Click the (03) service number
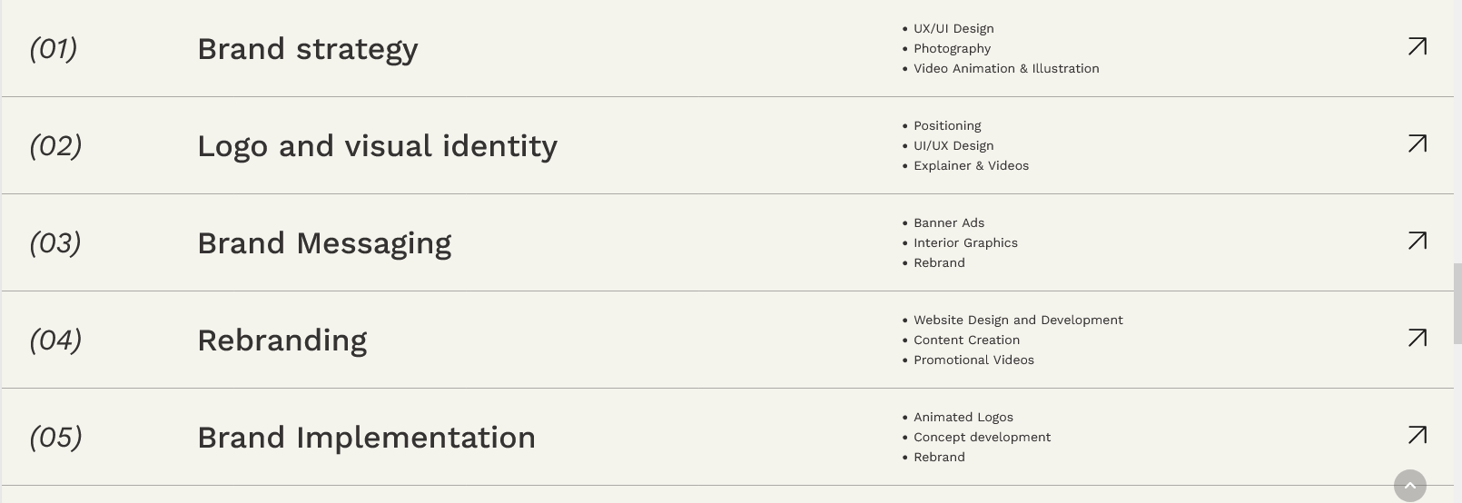Viewport: 1462px width, 503px height. pyautogui.click(x=55, y=243)
